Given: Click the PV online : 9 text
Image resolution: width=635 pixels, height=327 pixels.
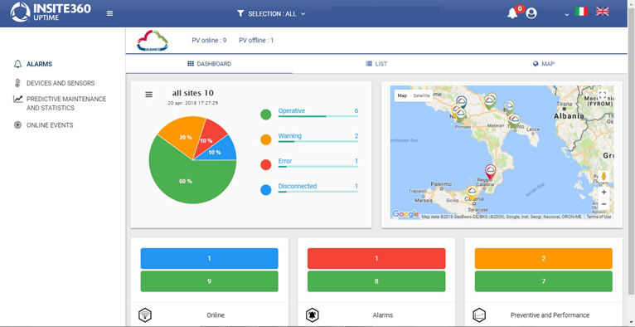Looking at the screenshot, I should click(x=209, y=41).
